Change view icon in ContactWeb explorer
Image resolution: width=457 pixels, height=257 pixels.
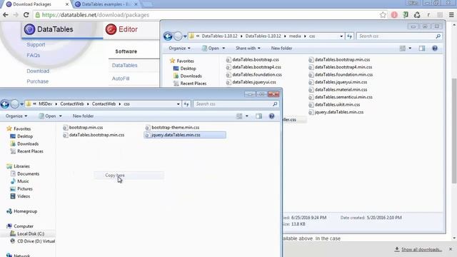[239, 116]
